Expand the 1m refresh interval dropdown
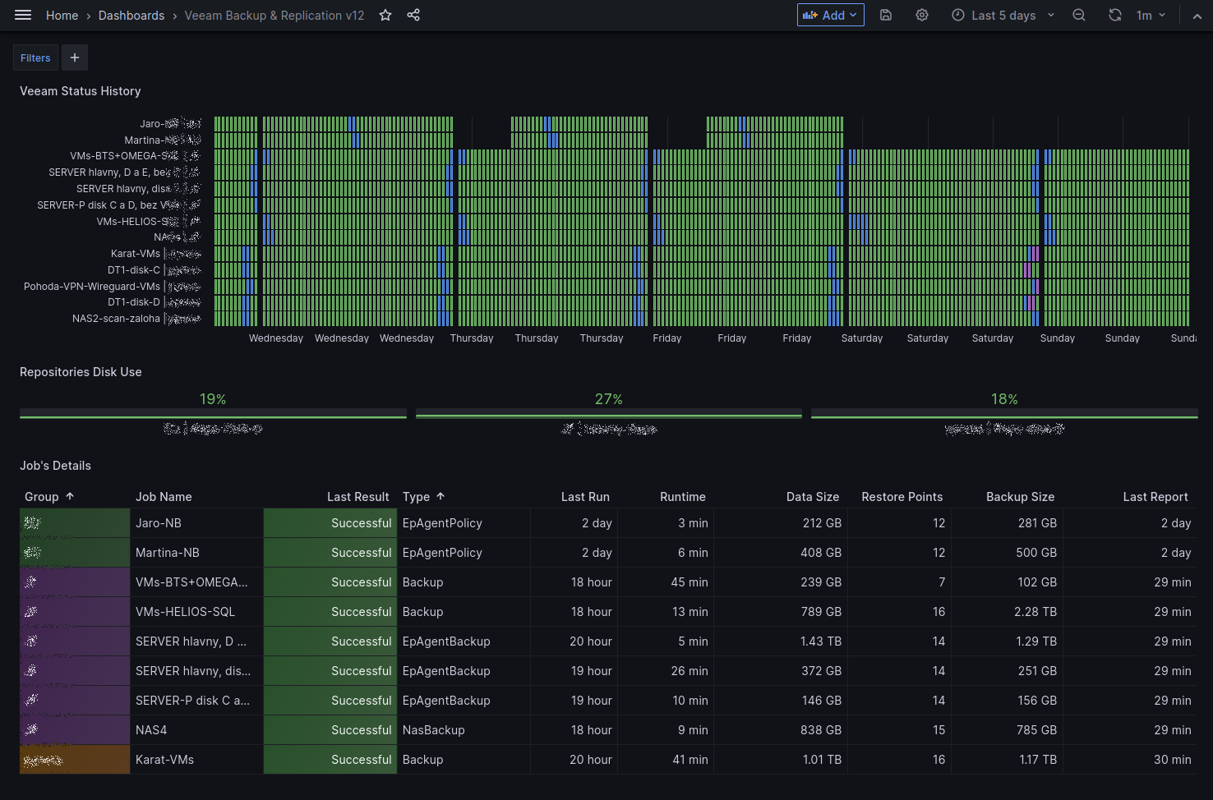The width and height of the screenshot is (1213, 800). pyautogui.click(x=1151, y=15)
